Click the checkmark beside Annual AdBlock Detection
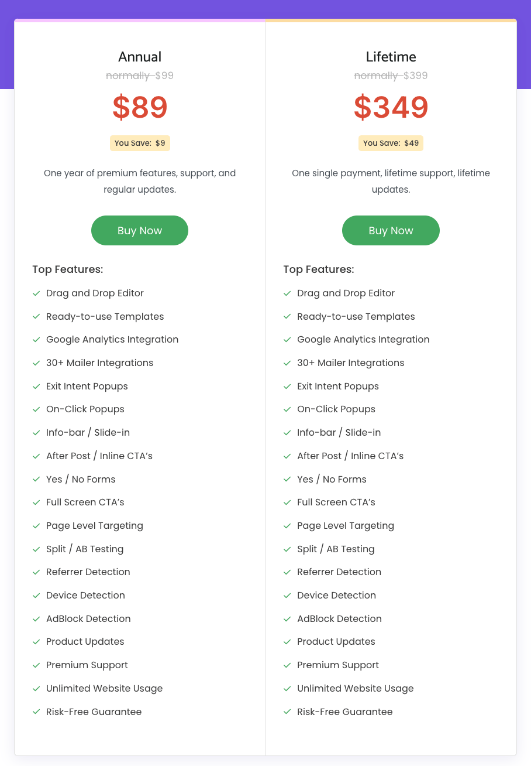The image size is (531, 766). click(36, 619)
